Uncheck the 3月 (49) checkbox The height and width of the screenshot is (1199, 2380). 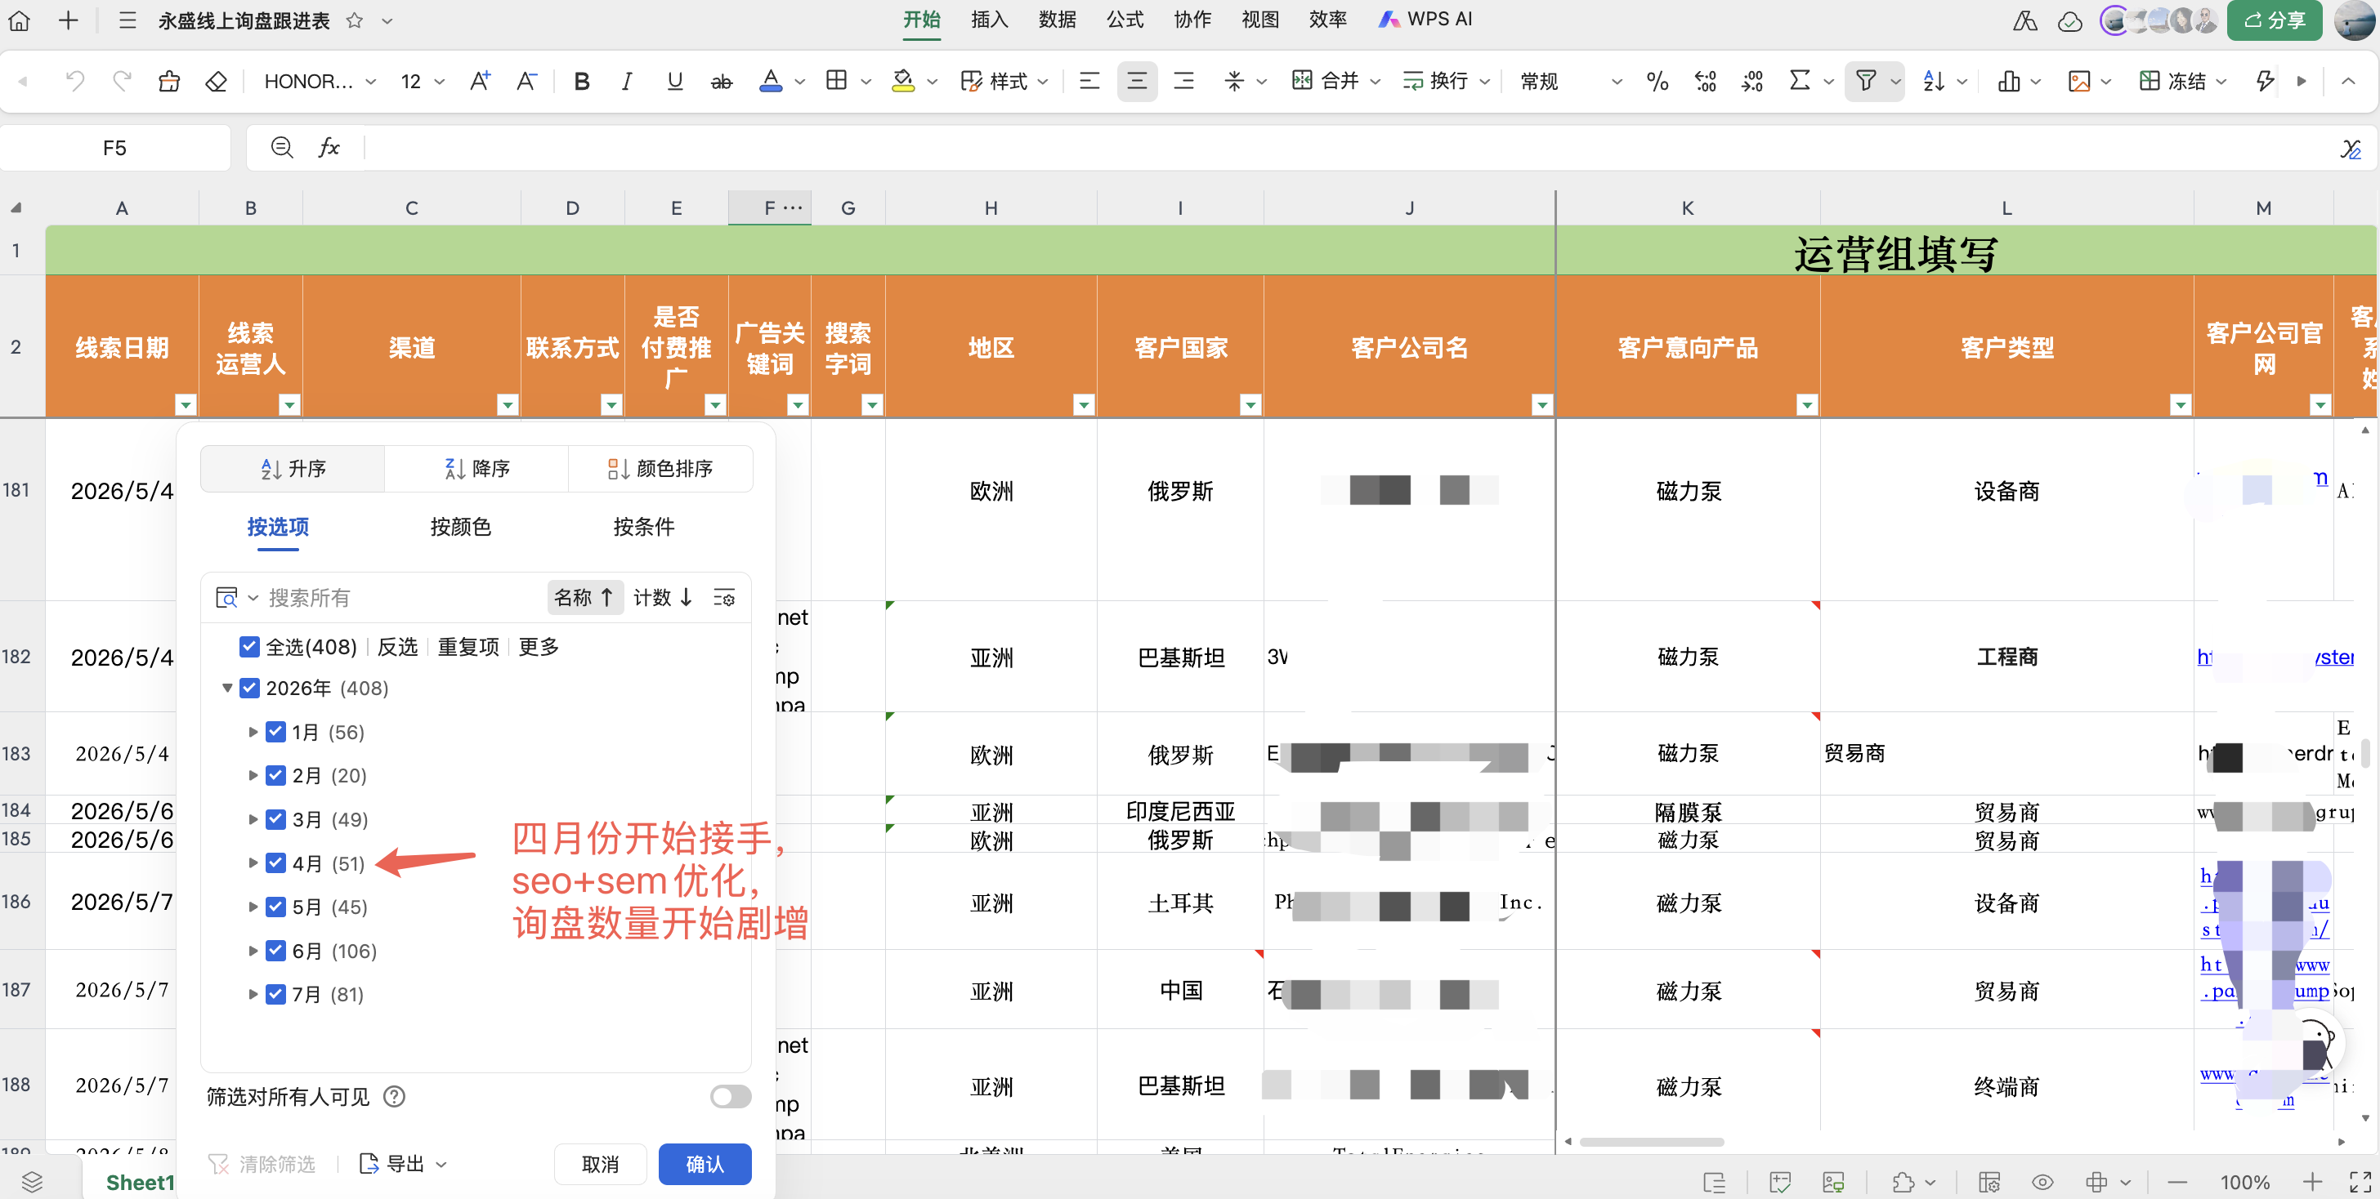click(x=275, y=818)
